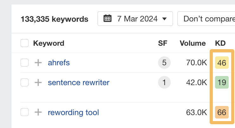Click the plus icon beside sentence rewriter
Screen dimensions: 235x128
38,83
